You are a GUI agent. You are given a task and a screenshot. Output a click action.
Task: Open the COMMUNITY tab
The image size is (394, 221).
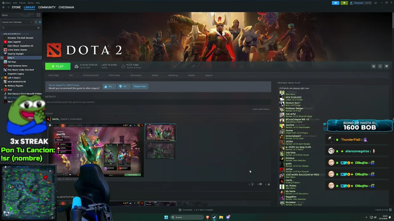[47, 7]
